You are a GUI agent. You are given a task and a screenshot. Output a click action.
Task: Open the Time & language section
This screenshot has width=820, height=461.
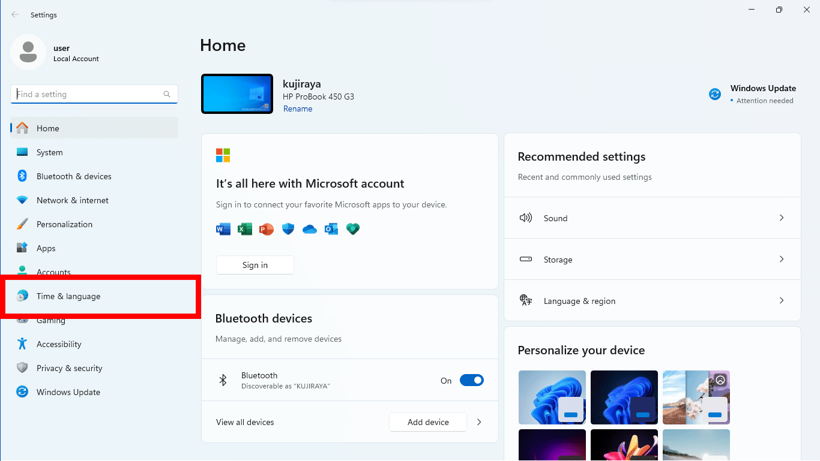pyautogui.click(x=68, y=296)
